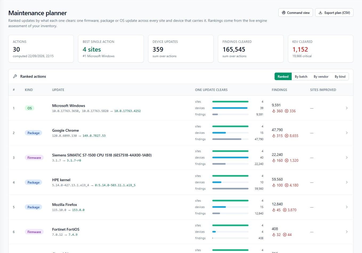
Task: Click the critical icon next to 8,655
Action: (287, 136)
